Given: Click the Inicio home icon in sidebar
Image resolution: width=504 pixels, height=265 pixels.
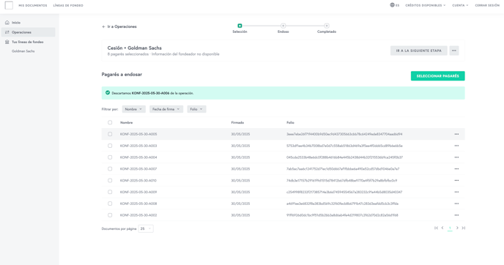Looking at the screenshot, I should [x=7, y=23].
